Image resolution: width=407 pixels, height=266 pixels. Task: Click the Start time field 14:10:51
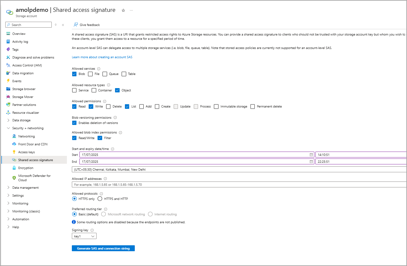click(x=361, y=155)
